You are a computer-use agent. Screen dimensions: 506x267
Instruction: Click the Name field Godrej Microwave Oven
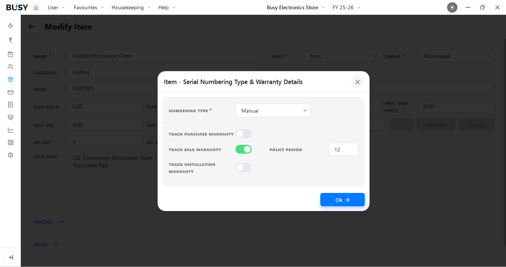tap(162, 56)
